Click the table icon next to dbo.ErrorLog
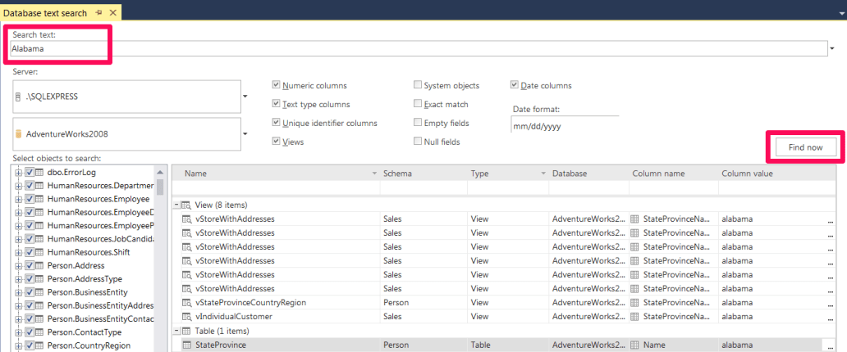The width and height of the screenshot is (847, 352). [x=39, y=173]
